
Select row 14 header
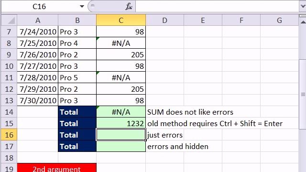coord(9,112)
